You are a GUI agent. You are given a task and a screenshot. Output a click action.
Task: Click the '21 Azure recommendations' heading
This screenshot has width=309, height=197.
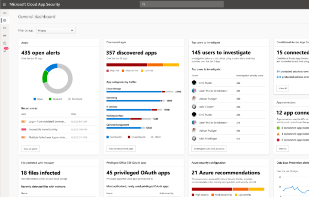click(226, 173)
